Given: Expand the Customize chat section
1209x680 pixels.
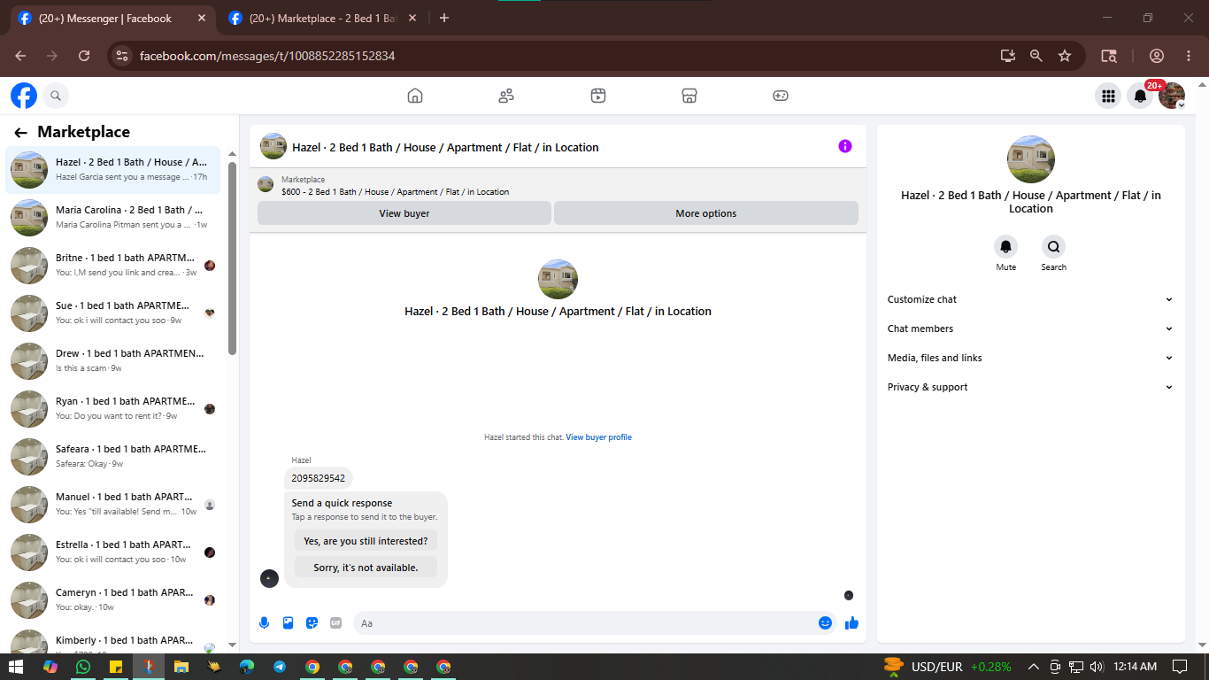Looking at the screenshot, I should coord(1030,299).
